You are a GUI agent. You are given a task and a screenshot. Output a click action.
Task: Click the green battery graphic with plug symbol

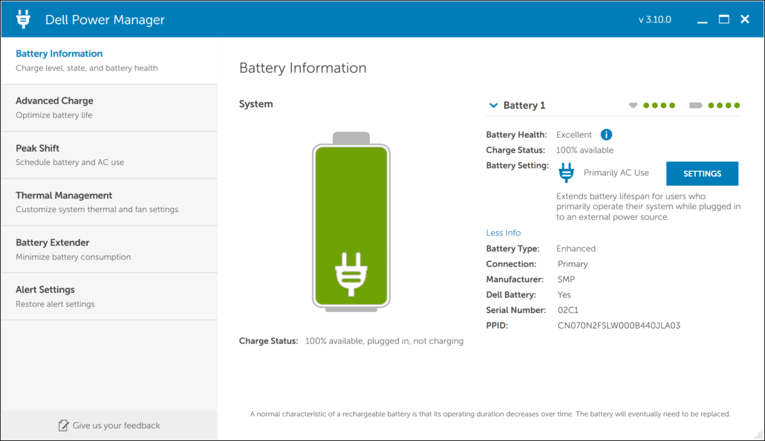click(x=351, y=225)
